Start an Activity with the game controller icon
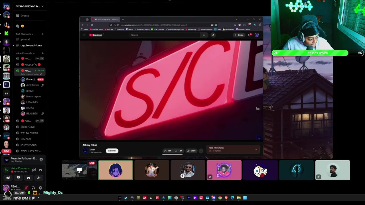 [29, 178]
